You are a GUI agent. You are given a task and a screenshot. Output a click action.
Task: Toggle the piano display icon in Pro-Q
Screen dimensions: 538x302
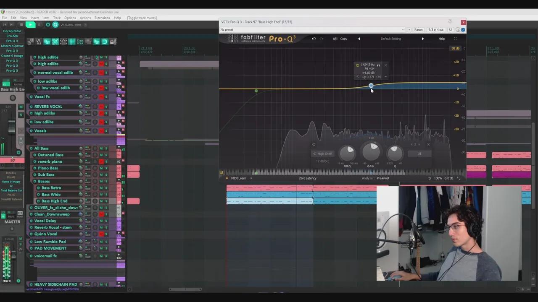221,172
